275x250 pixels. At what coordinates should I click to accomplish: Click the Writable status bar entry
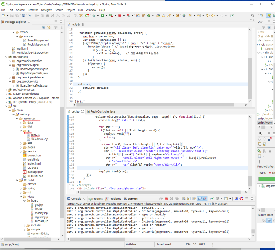coord(131,244)
